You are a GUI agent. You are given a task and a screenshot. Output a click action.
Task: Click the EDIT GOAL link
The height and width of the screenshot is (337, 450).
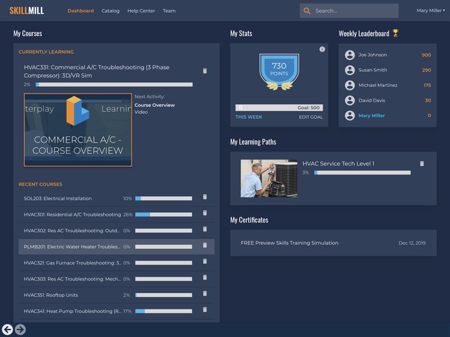[x=311, y=117]
